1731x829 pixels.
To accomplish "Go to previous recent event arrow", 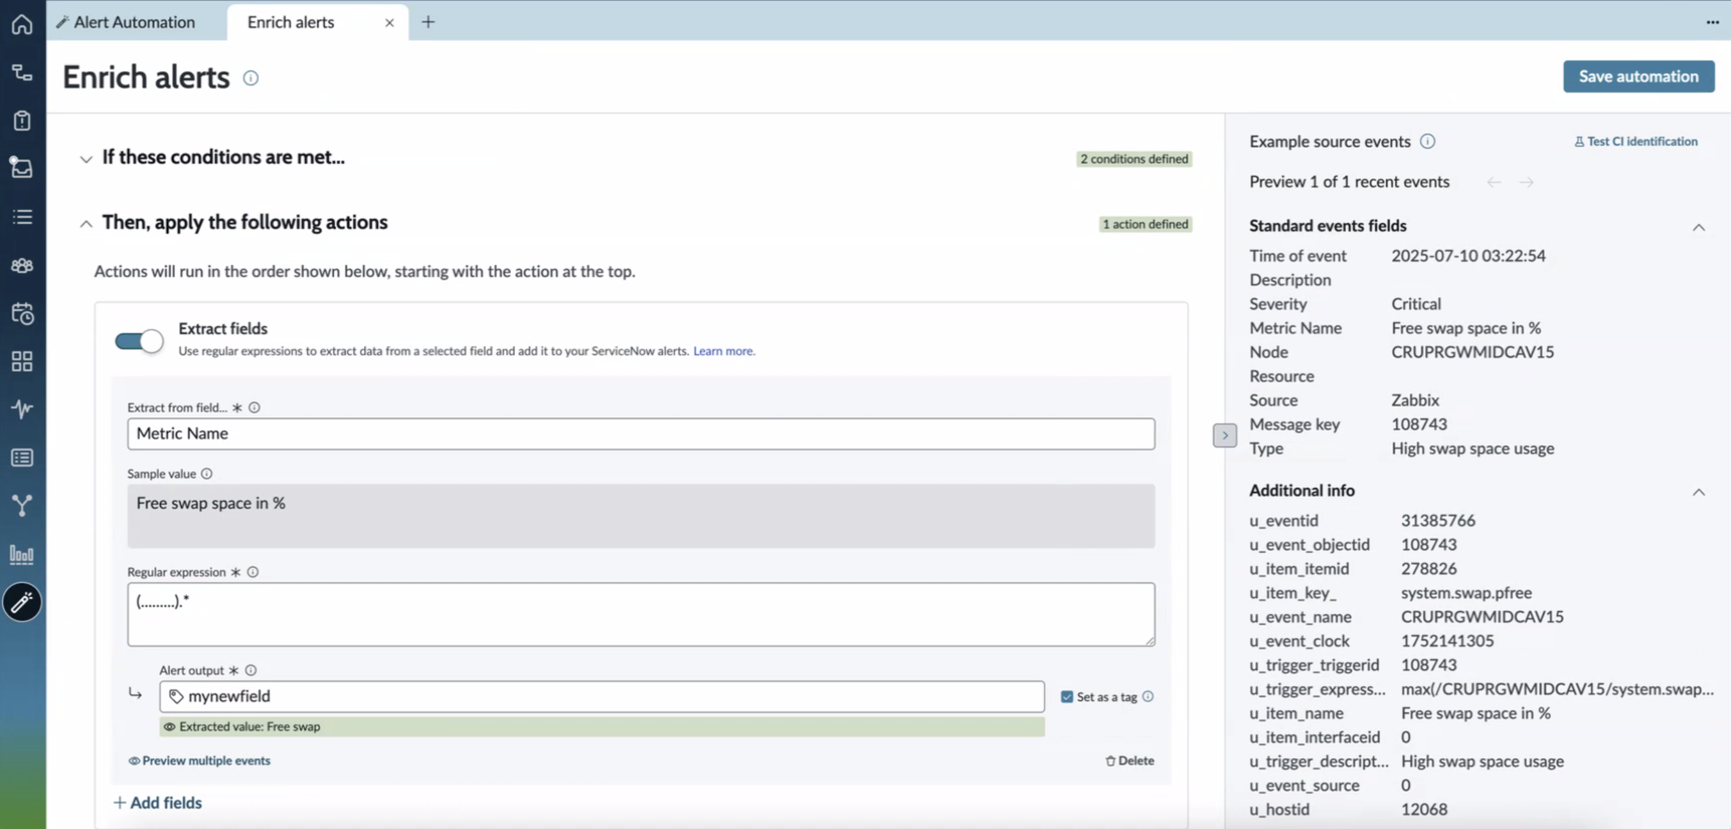I will pyautogui.click(x=1494, y=182).
